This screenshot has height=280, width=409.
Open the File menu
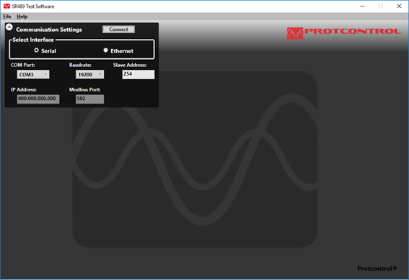7,17
